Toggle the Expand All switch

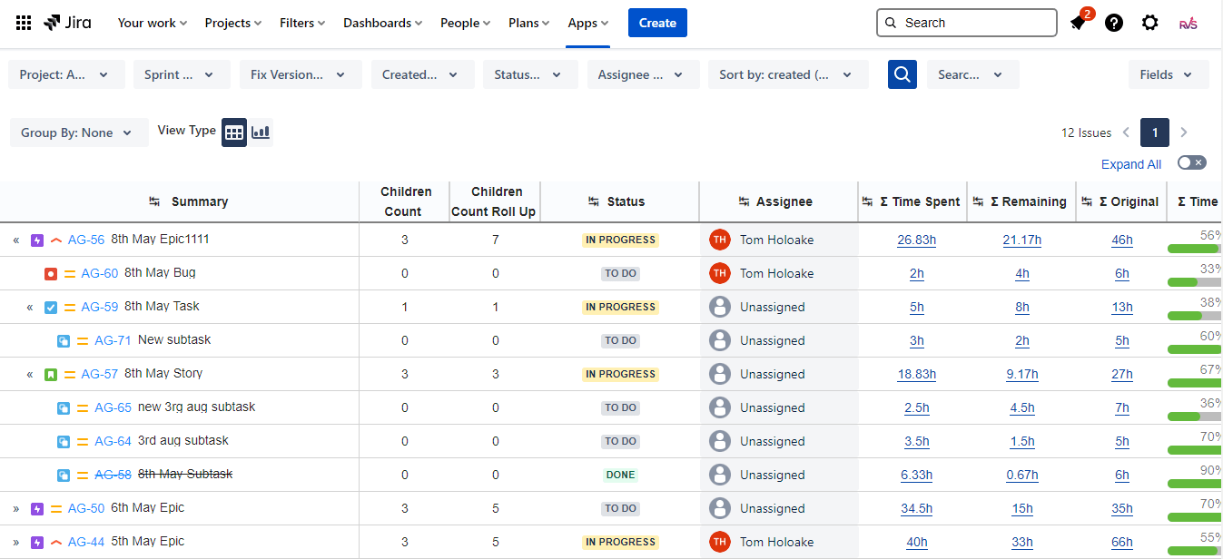(x=1190, y=162)
